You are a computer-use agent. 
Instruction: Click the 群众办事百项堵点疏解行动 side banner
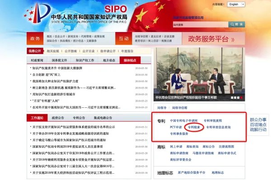258,125
